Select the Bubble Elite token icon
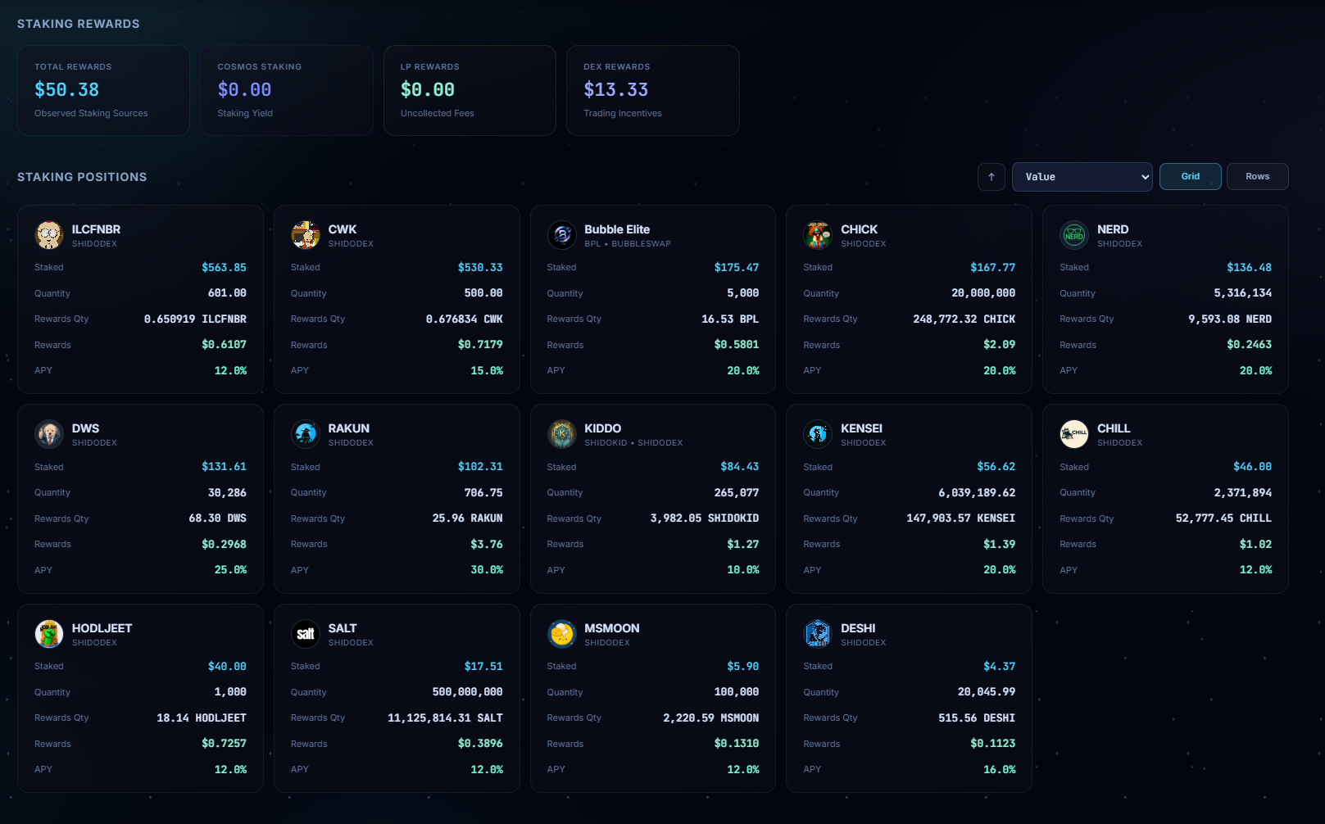This screenshot has width=1325, height=824. click(561, 235)
